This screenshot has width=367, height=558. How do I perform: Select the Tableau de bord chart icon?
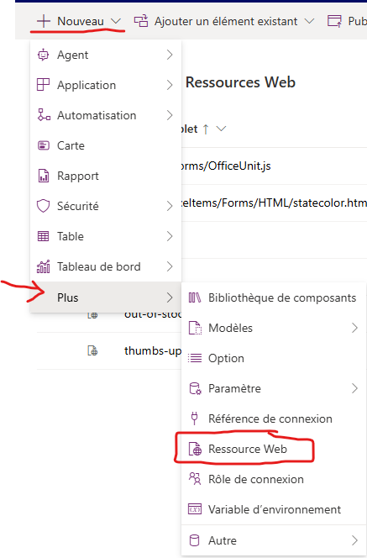pyautogui.click(x=44, y=266)
